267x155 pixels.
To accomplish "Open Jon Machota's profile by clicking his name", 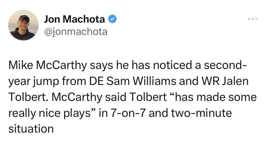I will pos(75,19).
